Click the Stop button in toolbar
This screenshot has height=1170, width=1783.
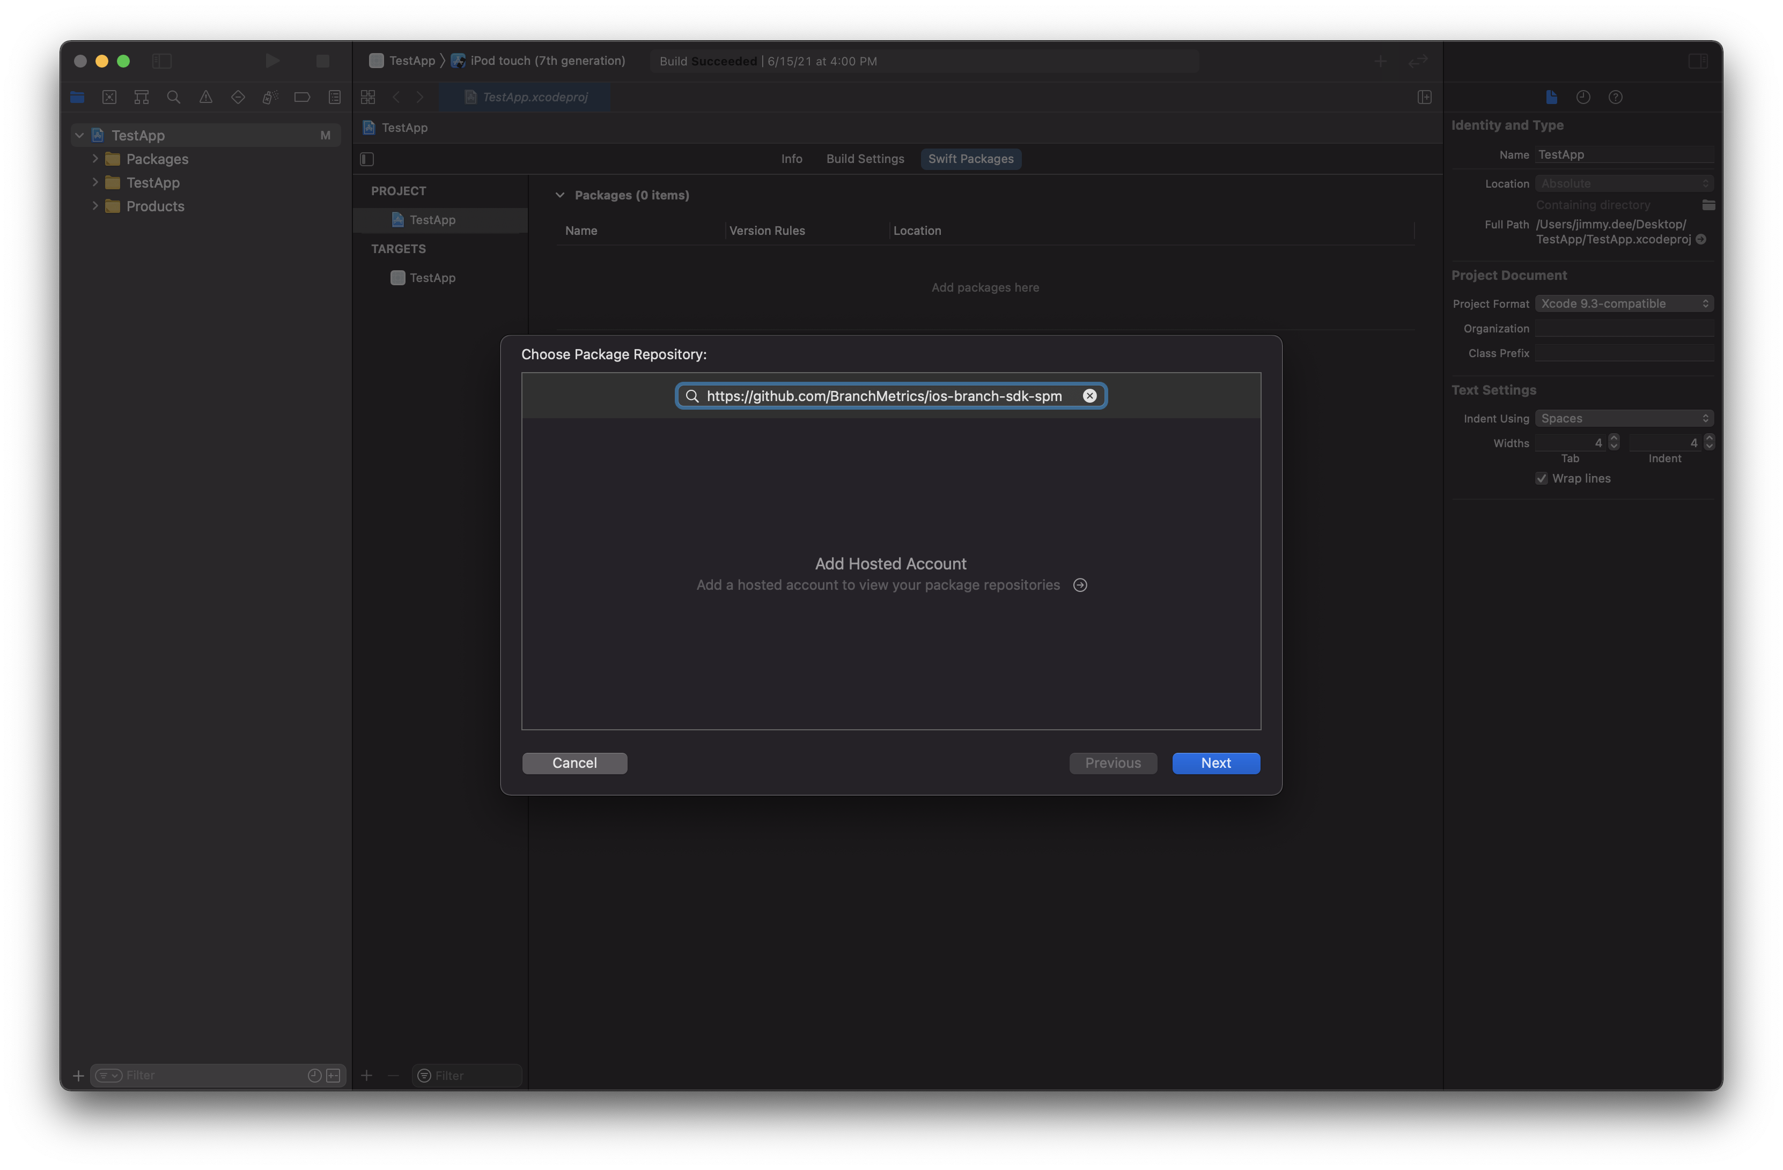coord(323,62)
